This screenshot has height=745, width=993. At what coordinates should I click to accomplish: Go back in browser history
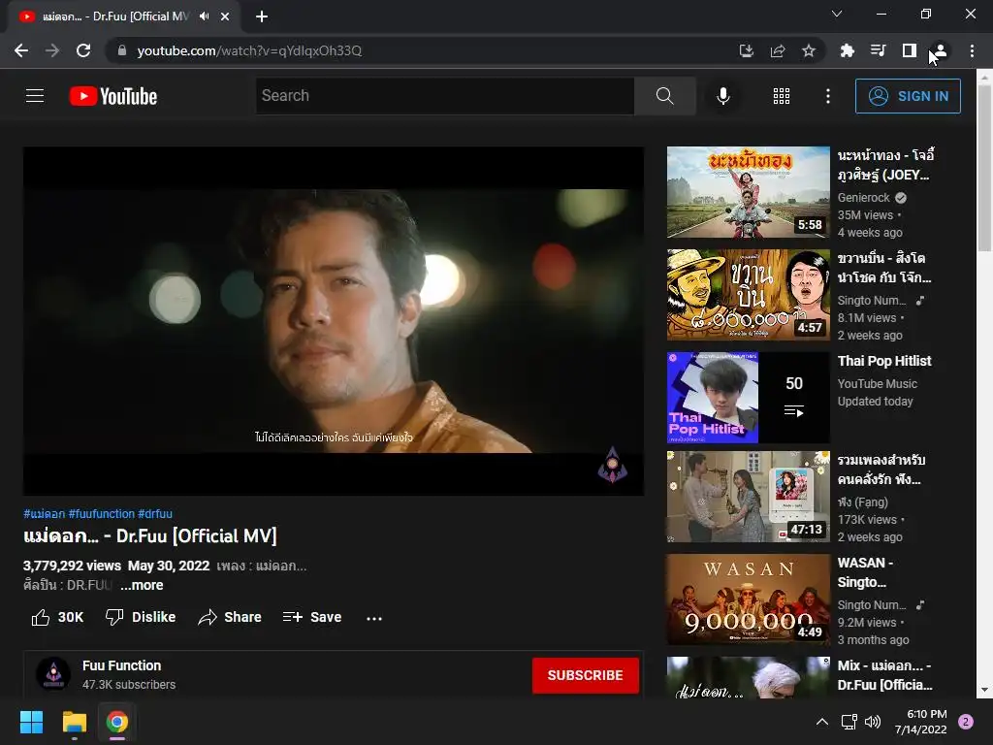[21, 50]
